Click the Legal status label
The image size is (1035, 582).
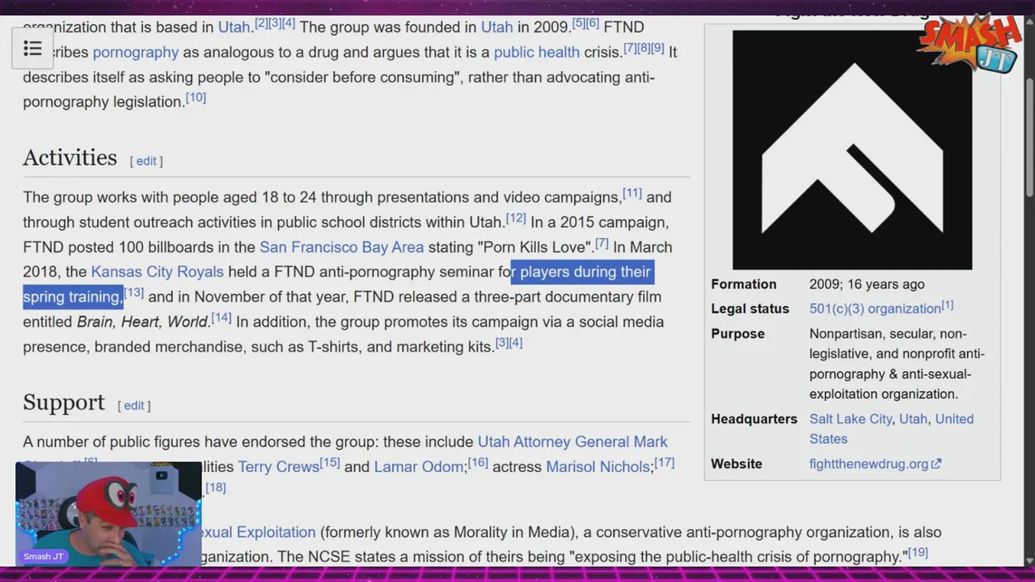point(750,308)
